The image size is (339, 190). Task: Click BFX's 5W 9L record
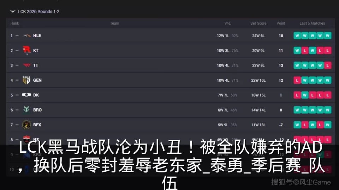223,125
